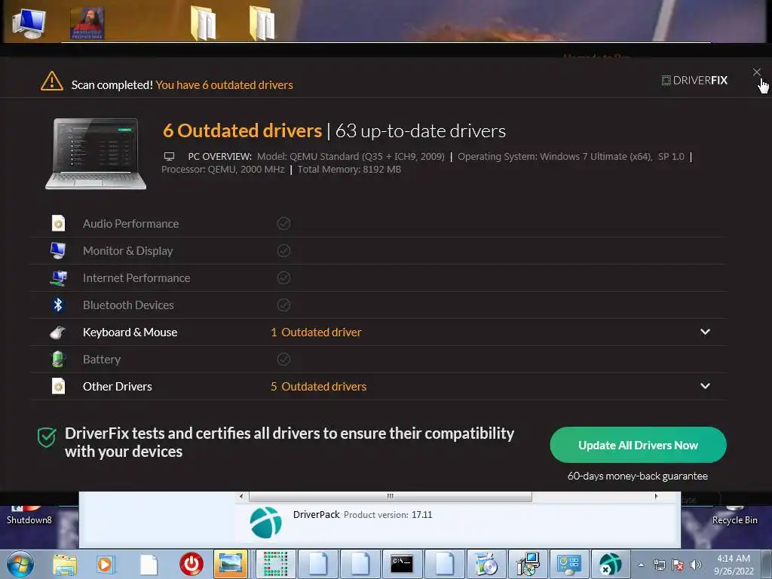This screenshot has width=772, height=579.
Task: Select the Internet Performance label
Action: pyautogui.click(x=136, y=277)
